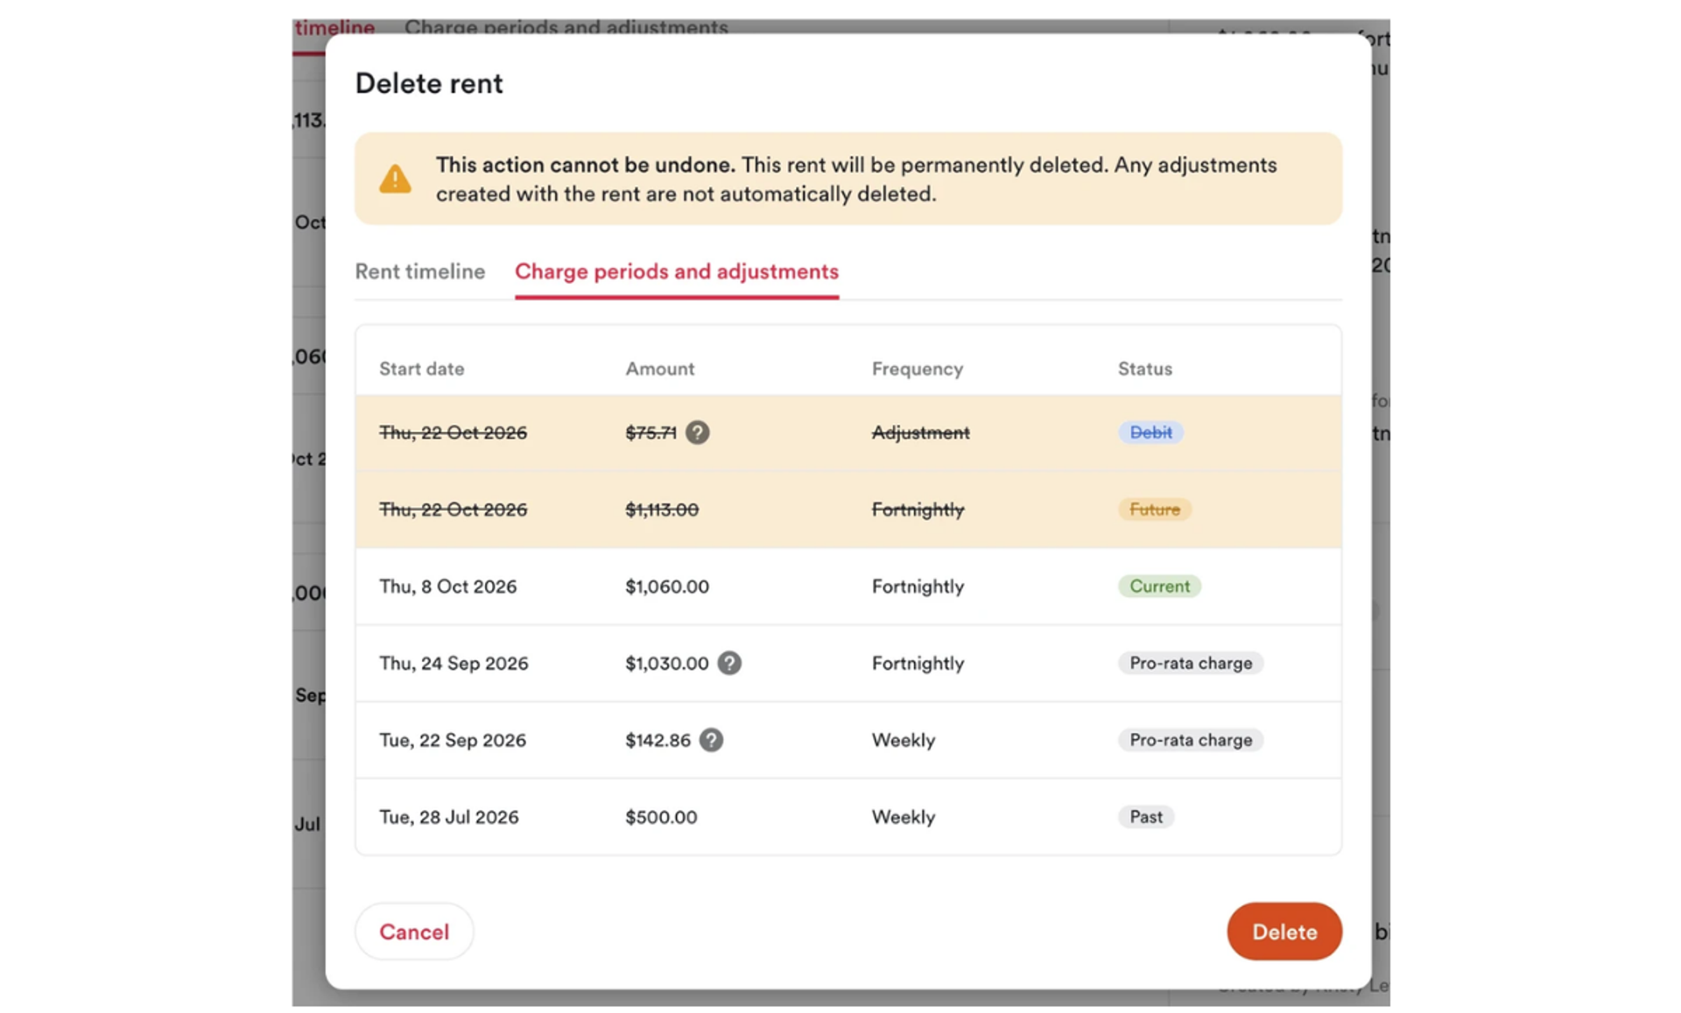Screen dimensions: 1681x1013
Task: Select the Thu, 8 Oct 2026 date cell
Action: 447,587
